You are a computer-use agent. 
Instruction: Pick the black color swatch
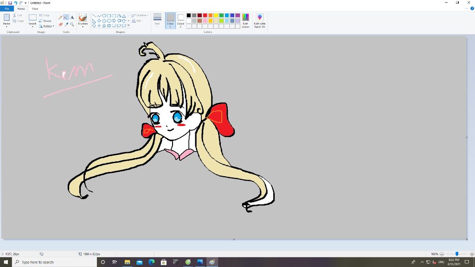click(x=189, y=15)
